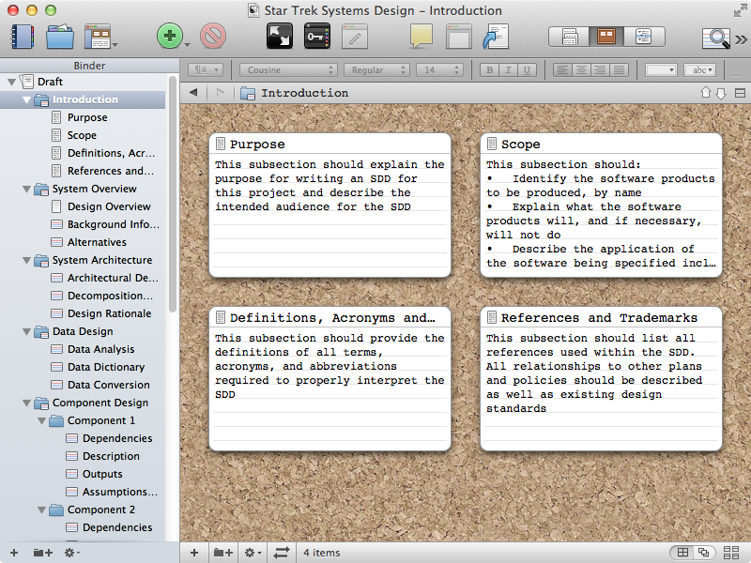Toggle the Binder sidebar icon
This screenshot has height=563, width=751.
click(x=22, y=37)
